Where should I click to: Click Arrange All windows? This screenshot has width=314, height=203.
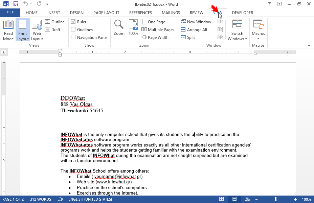pyautogui.click(x=194, y=30)
